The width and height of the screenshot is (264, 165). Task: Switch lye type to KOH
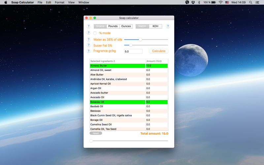point(155,26)
